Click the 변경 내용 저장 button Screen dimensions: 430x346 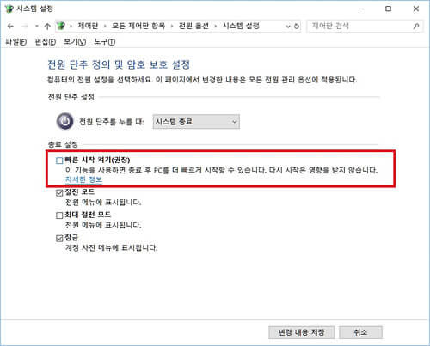[x=301, y=332]
